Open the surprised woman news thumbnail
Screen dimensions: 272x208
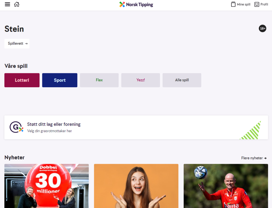[x=136, y=186]
